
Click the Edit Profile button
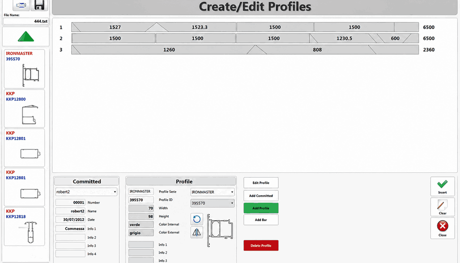pos(261,183)
